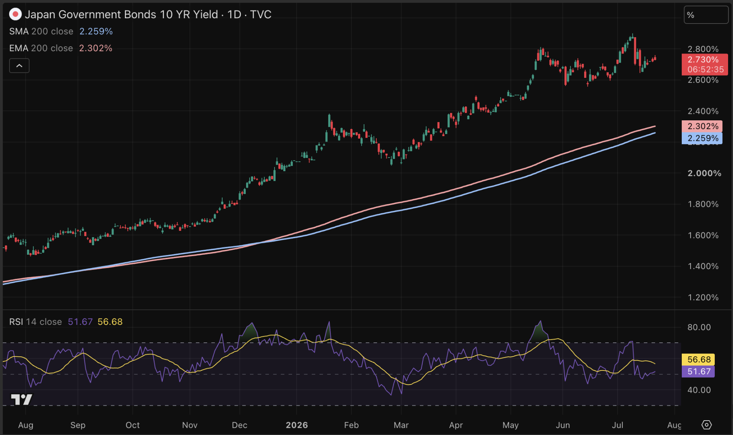Click the 2.000% level on price scale
Viewport: 733px width, 435px height.
(x=704, y=173)
